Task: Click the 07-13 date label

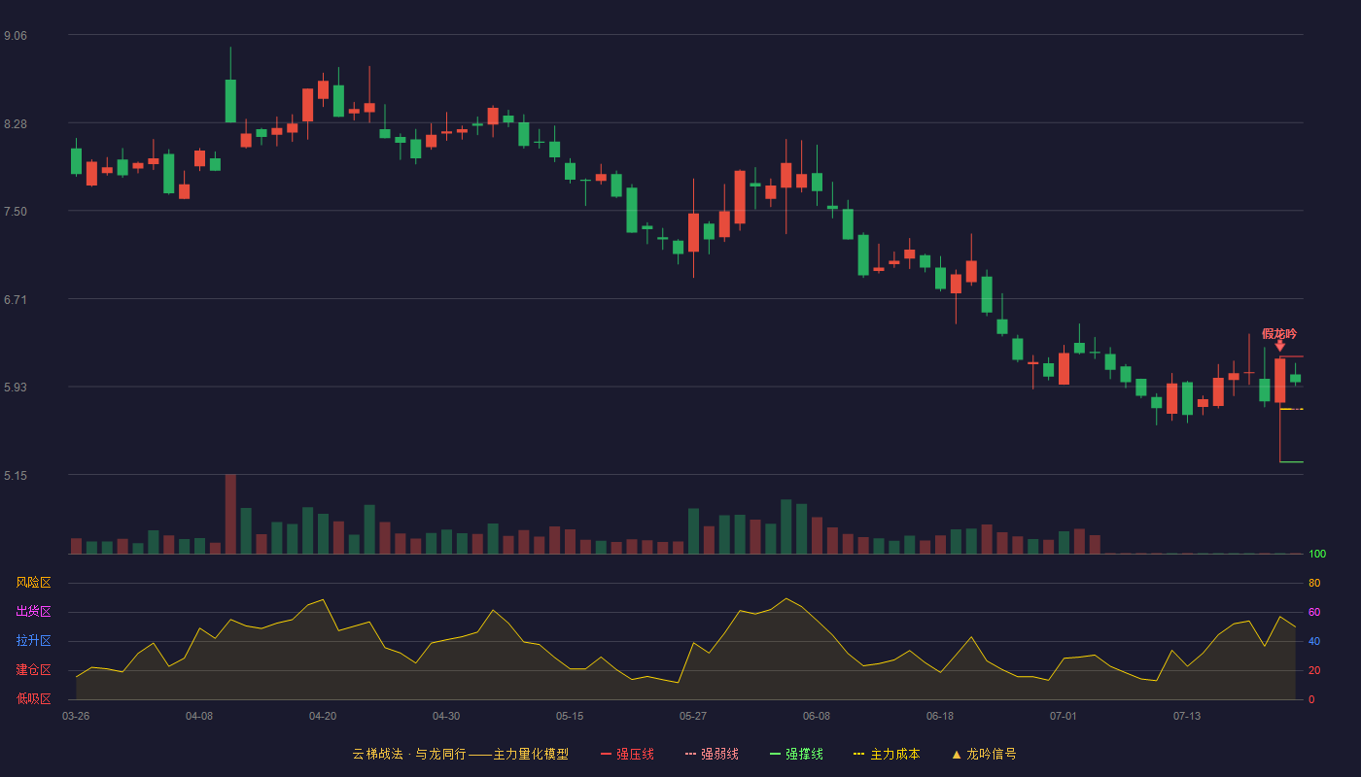Action: coord(1187,716)
